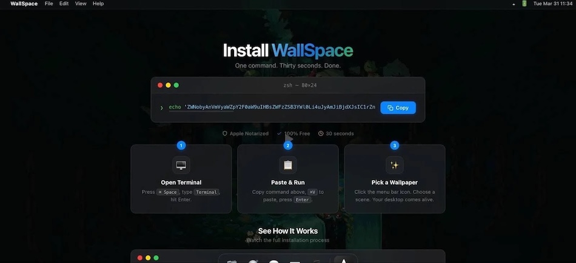Image resolution: width=576 pixels, height=263 pixels.
Task: Open the WallSpace application menu
Action: (x=24, y=4)
